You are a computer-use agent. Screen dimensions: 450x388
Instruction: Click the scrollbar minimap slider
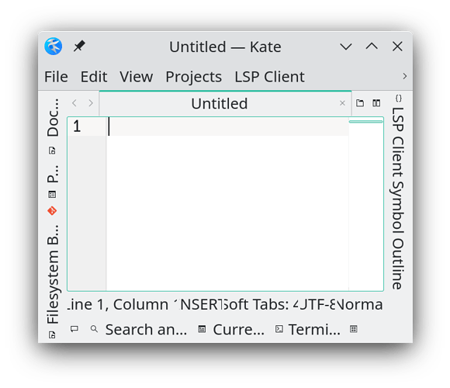tap(366, 122)
